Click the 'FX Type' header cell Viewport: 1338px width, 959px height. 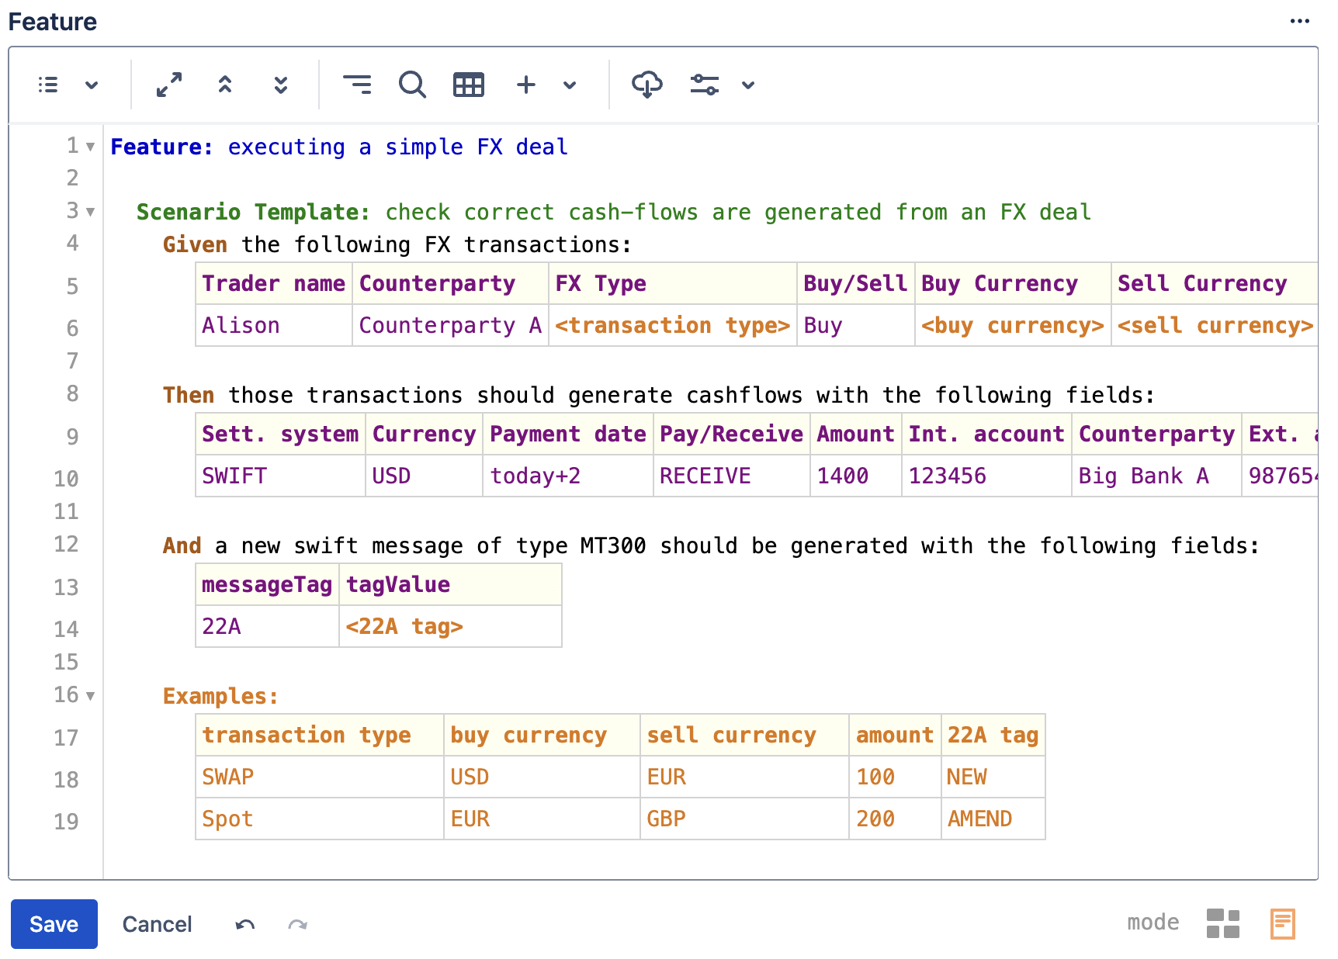673,283
